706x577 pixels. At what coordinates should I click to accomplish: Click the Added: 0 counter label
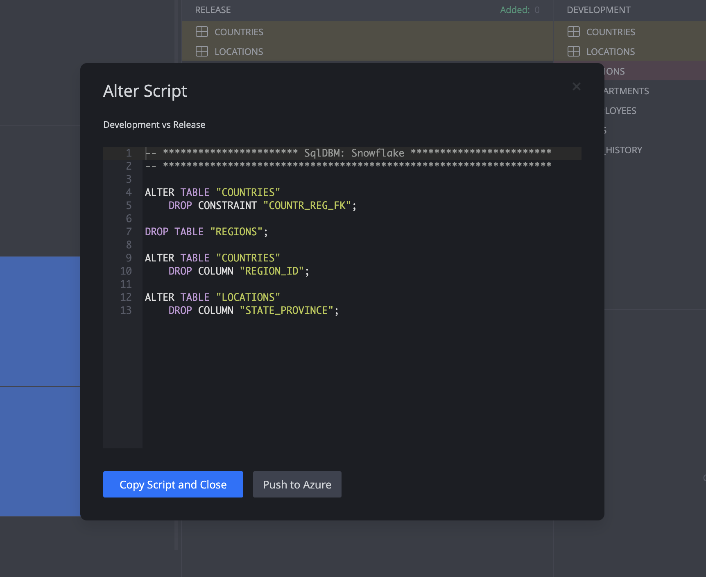click(519, 10)
